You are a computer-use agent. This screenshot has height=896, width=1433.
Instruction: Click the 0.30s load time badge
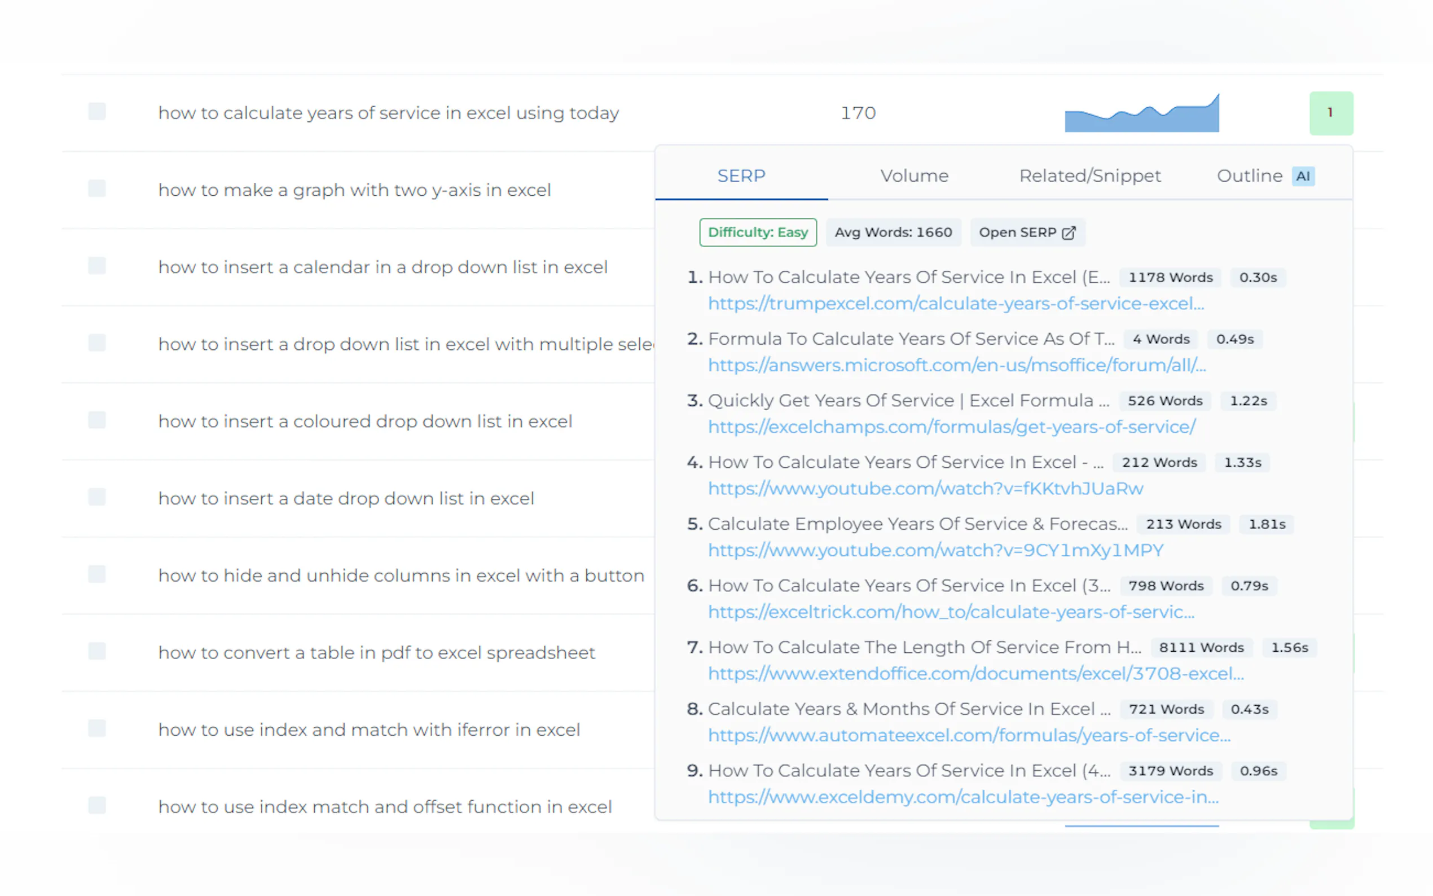pos(1258,276)
